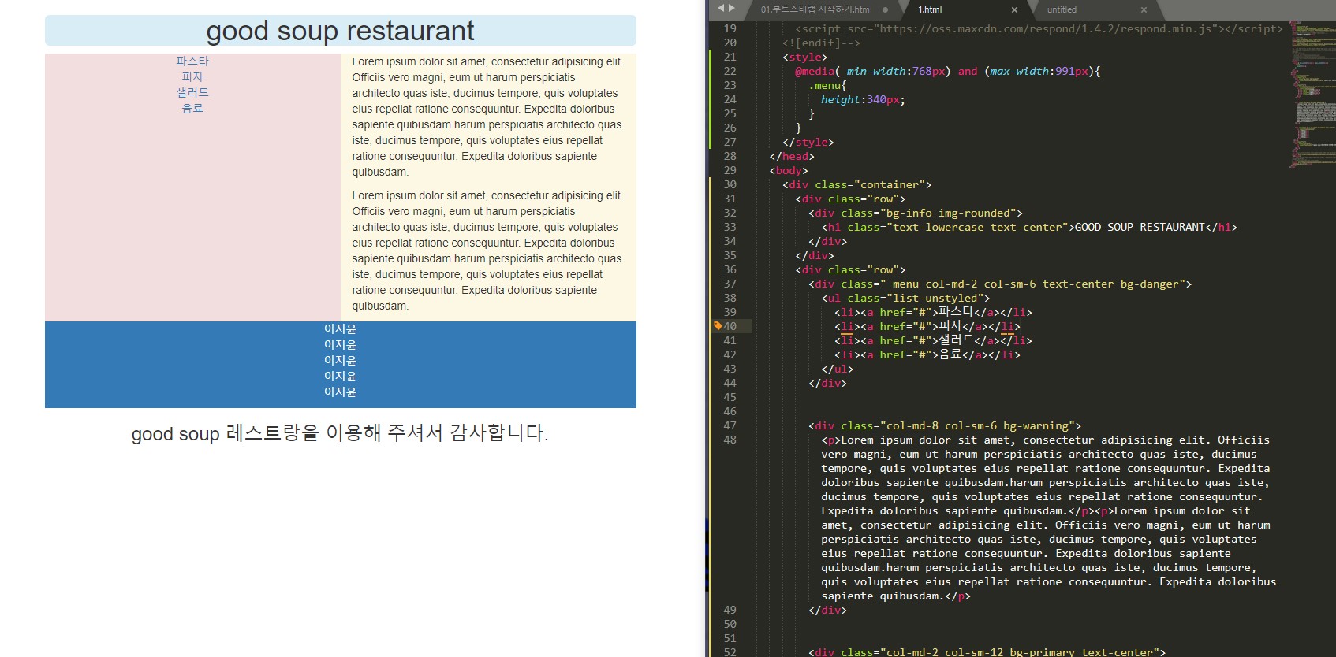
Task: Go to next tab with right arrow
Action: pos(732,8)
